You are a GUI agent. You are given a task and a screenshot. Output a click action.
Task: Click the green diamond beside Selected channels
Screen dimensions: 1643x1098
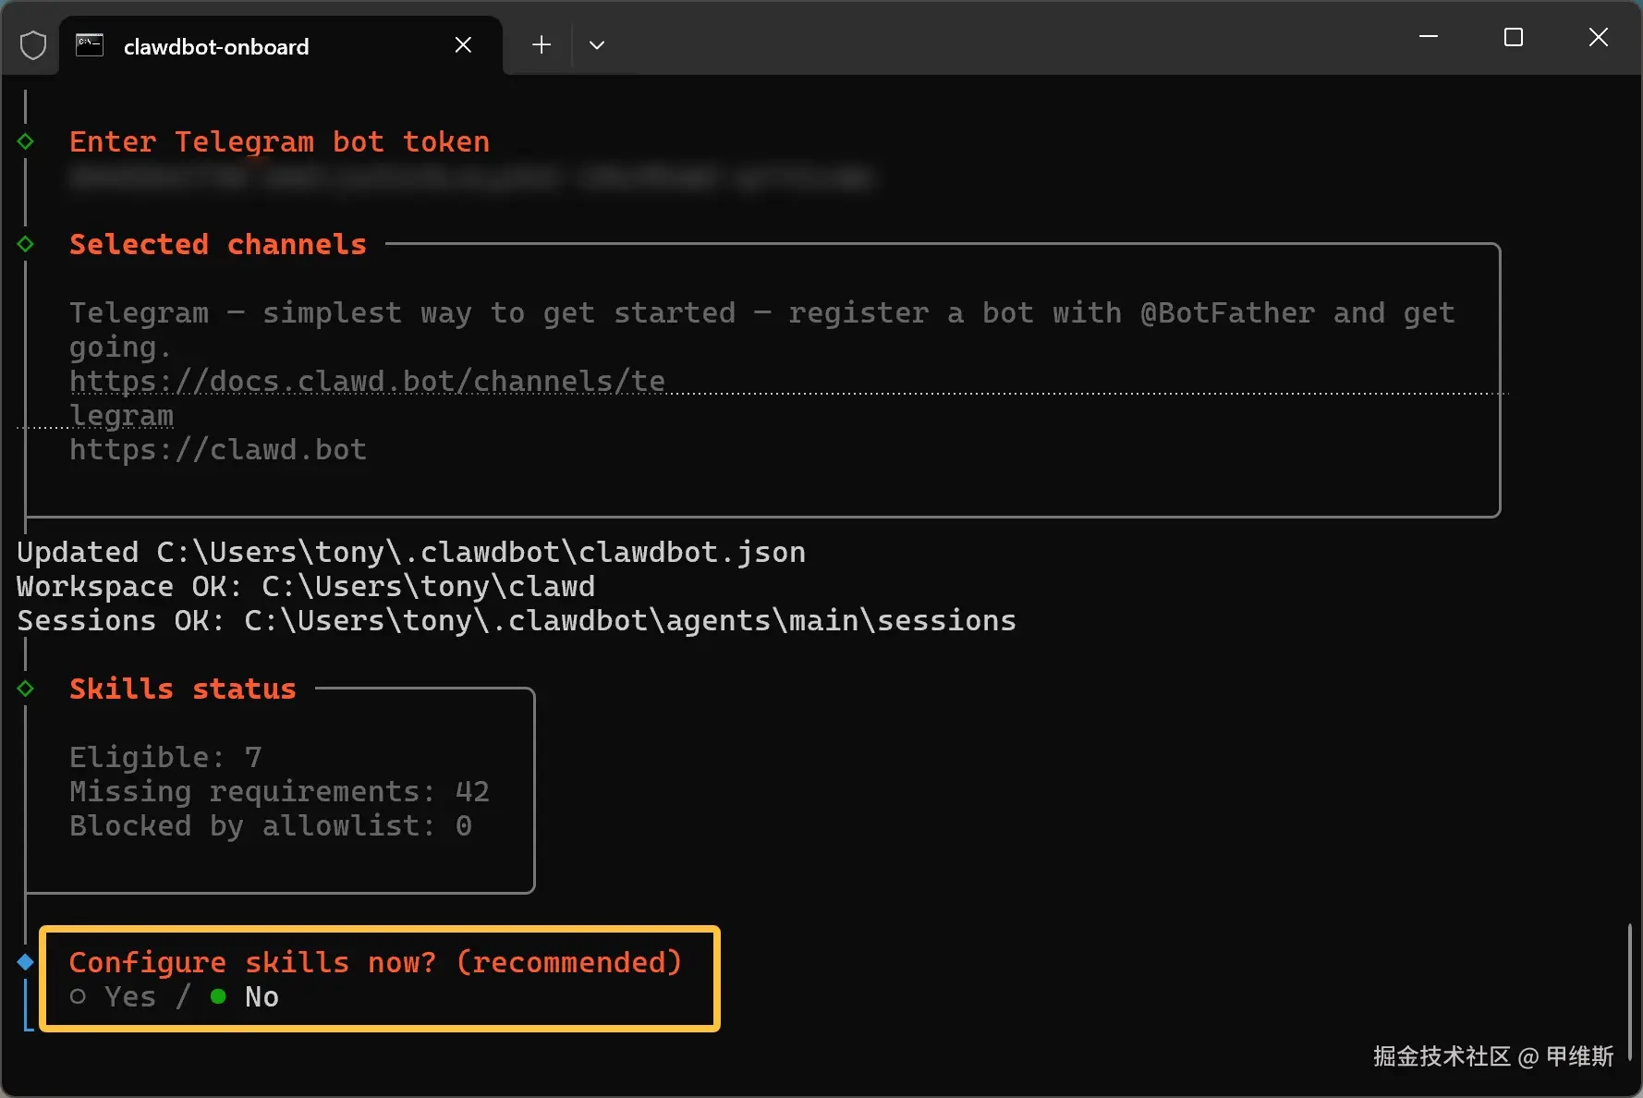pyautogui.click(x=26, y=244)
